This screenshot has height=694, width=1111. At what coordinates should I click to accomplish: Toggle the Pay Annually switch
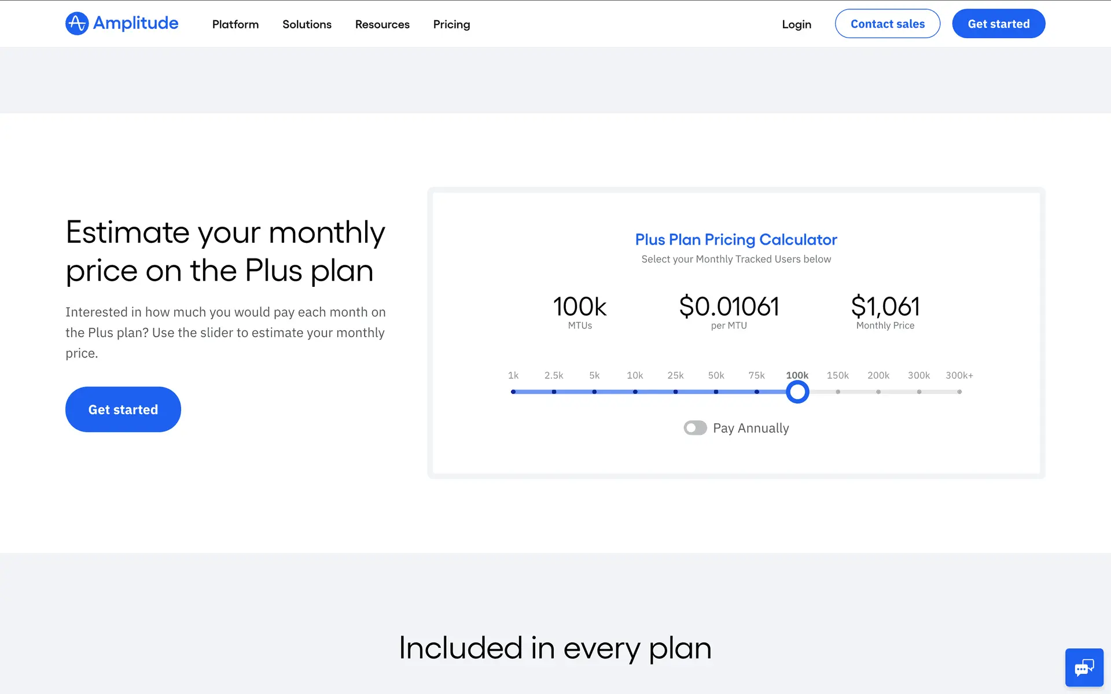pyautogui.click(x=695, y=428)
